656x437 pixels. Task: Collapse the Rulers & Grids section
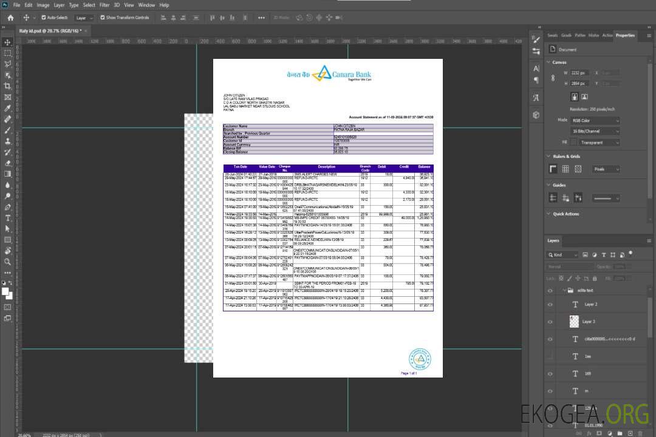[548, 156]
